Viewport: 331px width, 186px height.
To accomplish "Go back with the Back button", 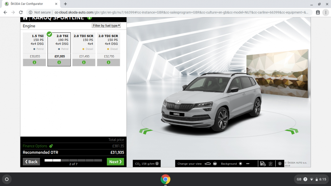I will pos(31,162).
